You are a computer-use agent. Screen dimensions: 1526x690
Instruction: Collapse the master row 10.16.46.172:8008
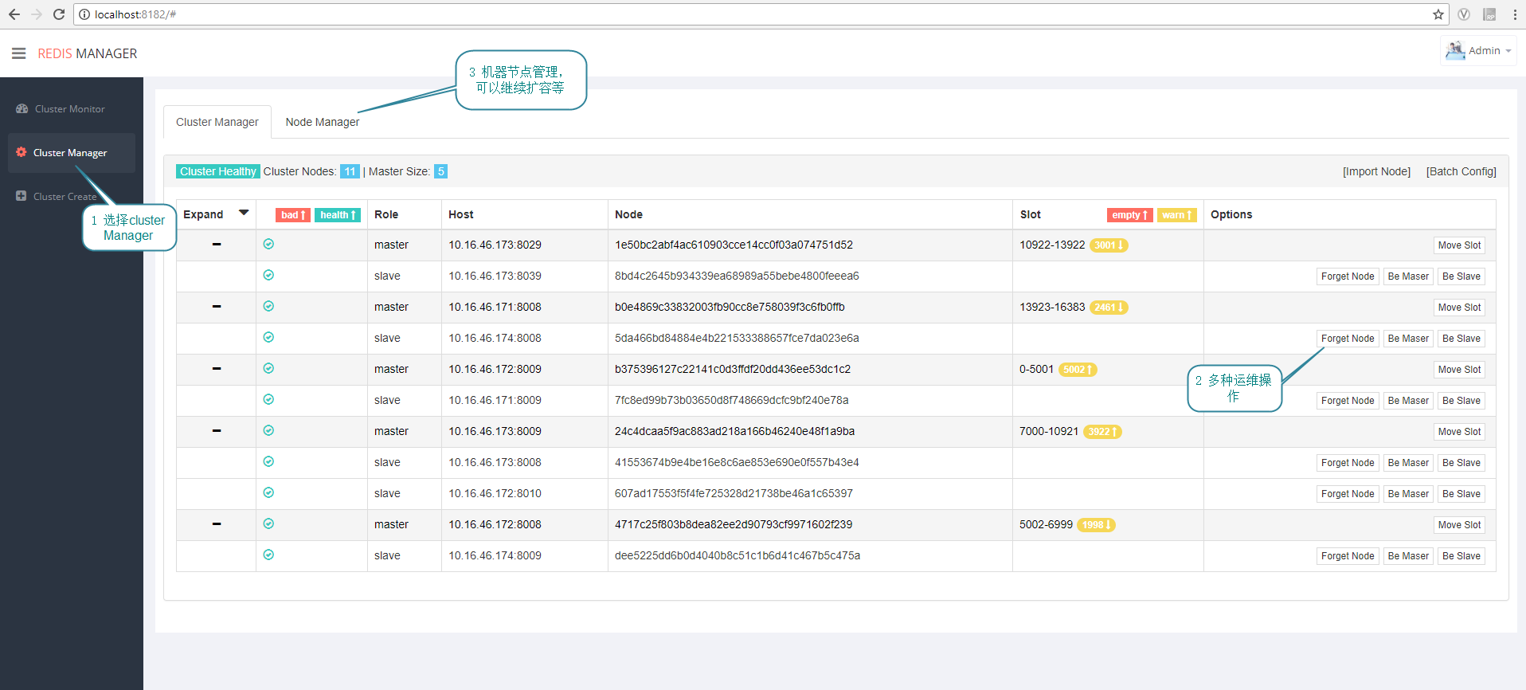pyautogui.click(x=217, y=524)
